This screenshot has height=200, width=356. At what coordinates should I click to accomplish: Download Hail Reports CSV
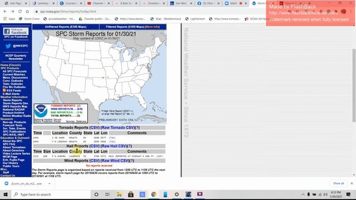[x=95, y=146]
